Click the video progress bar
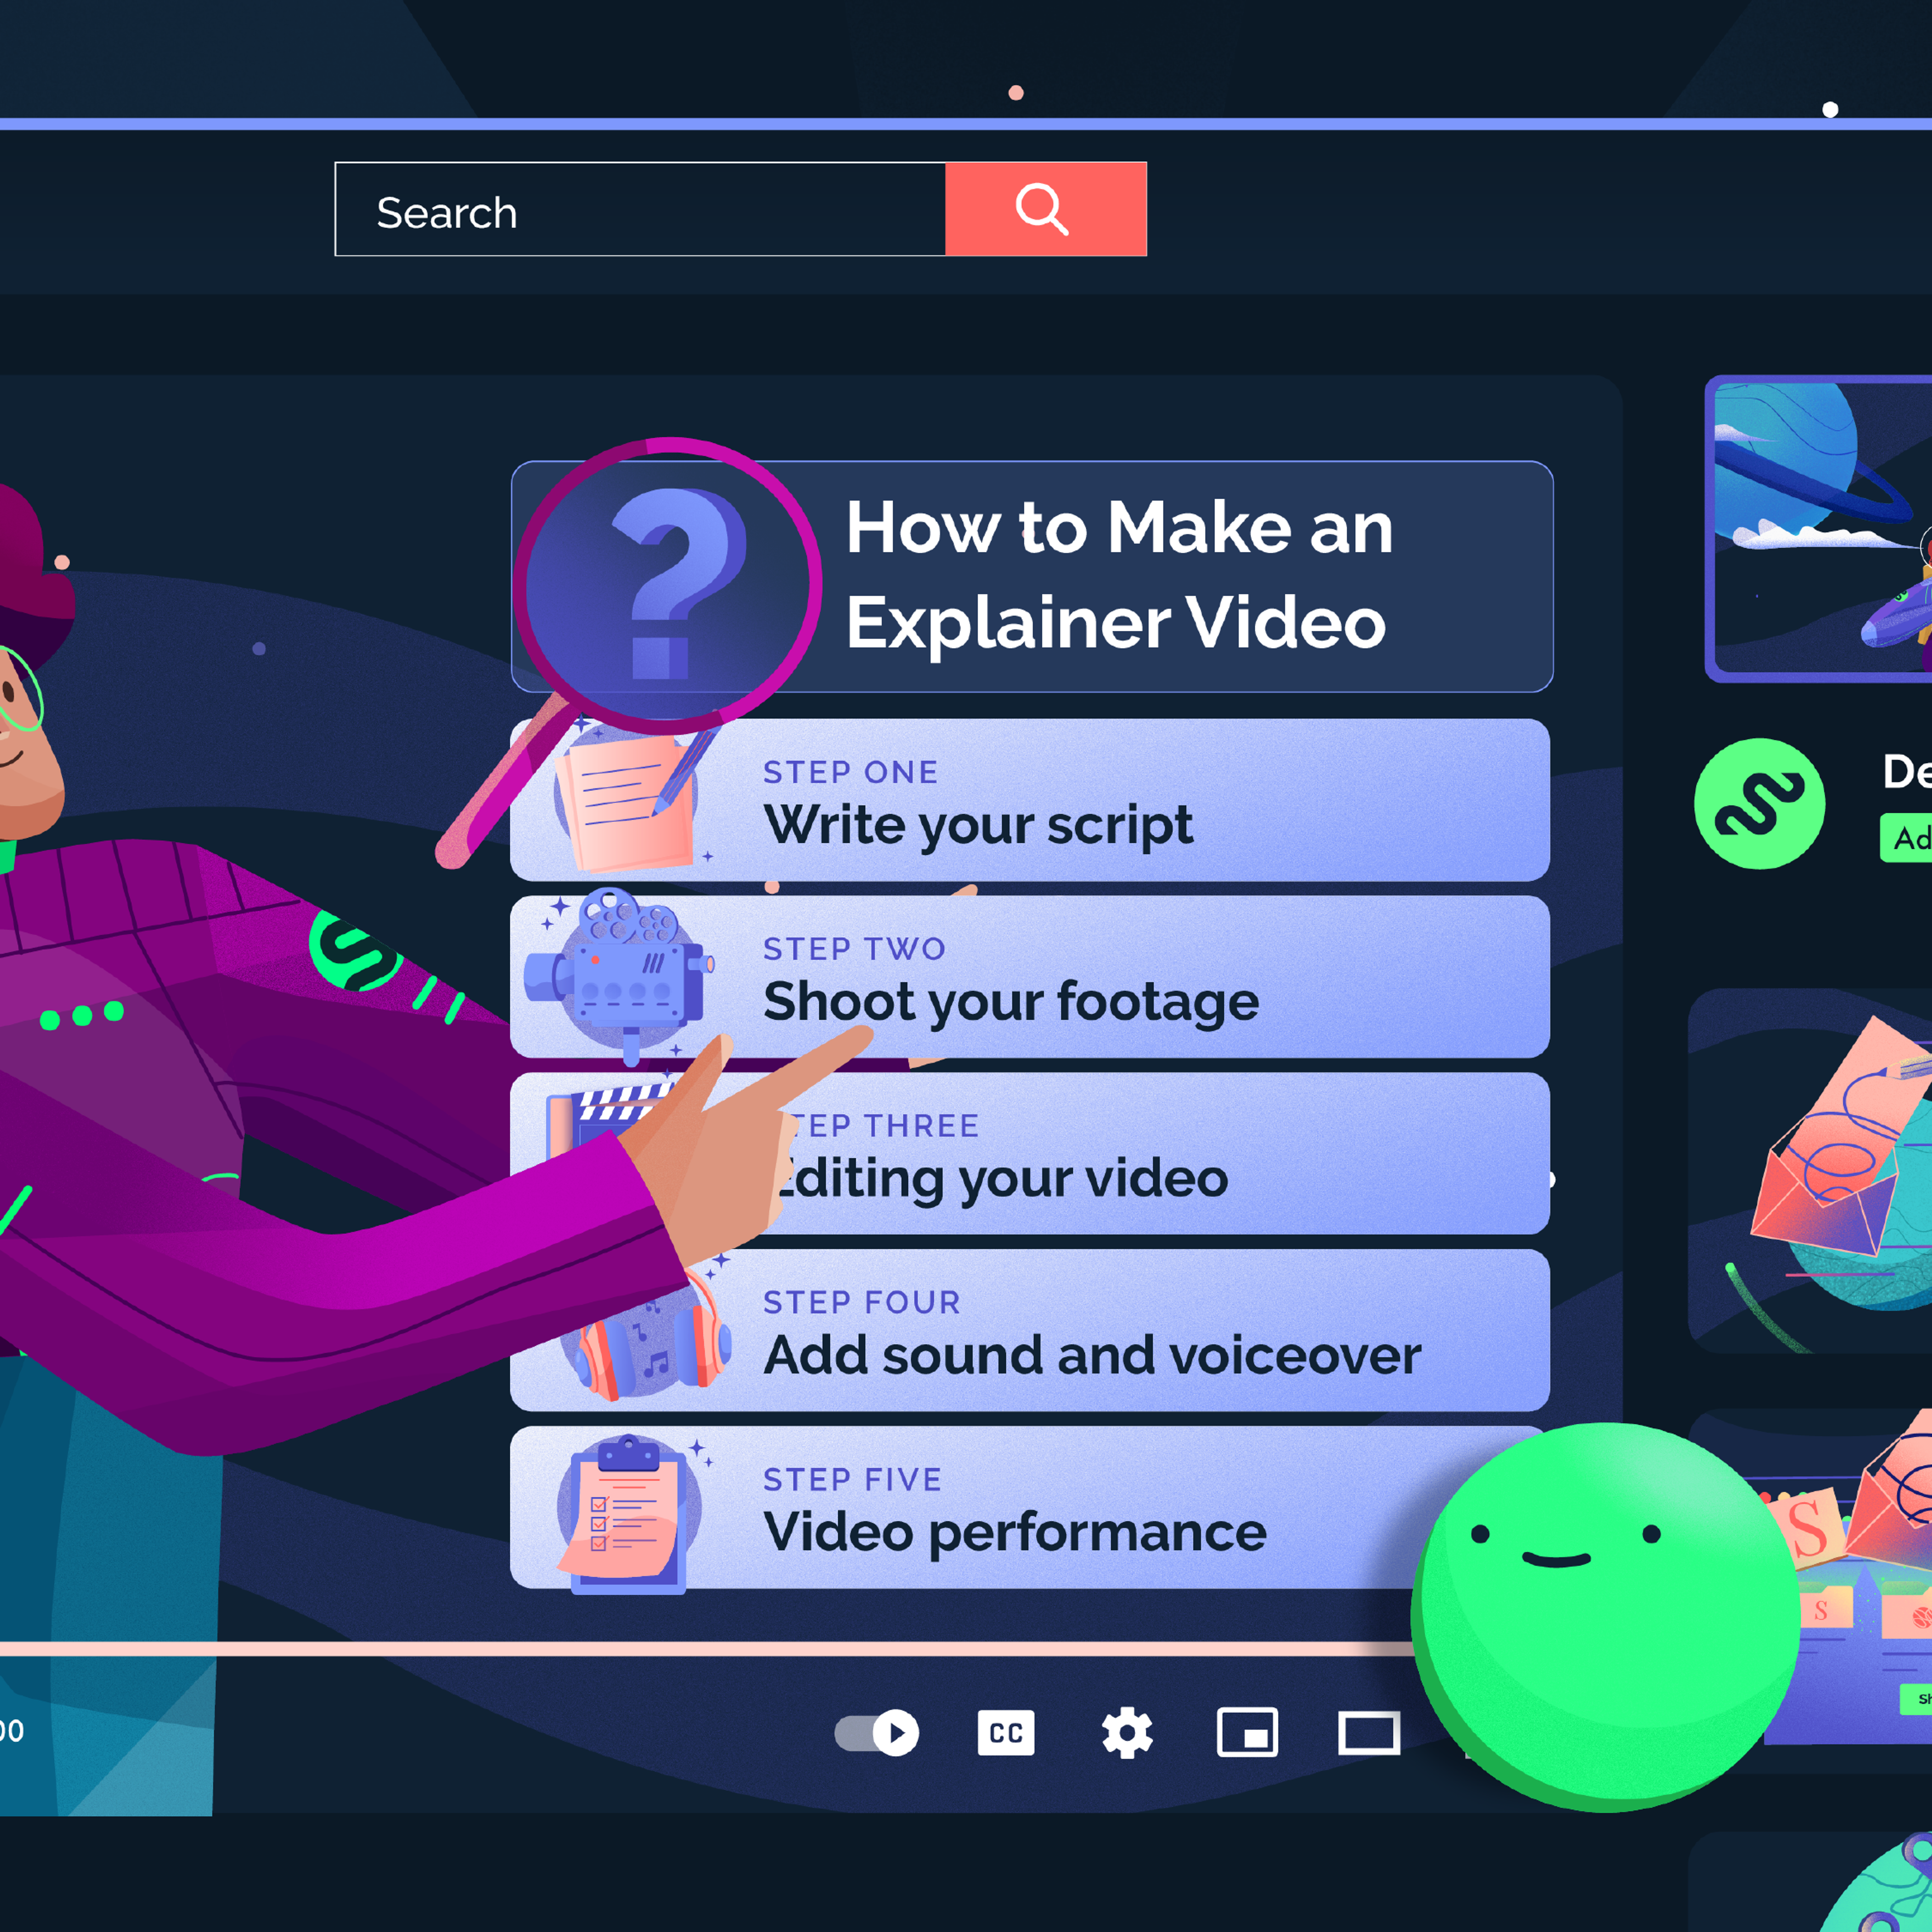 (700, 1649)
